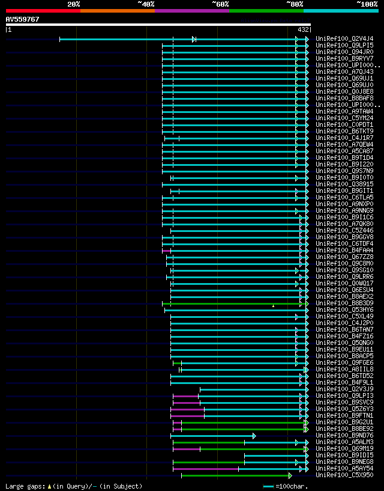
Task: Open hit UniRef100_B8B3D9
Action: tap(344, 303)
